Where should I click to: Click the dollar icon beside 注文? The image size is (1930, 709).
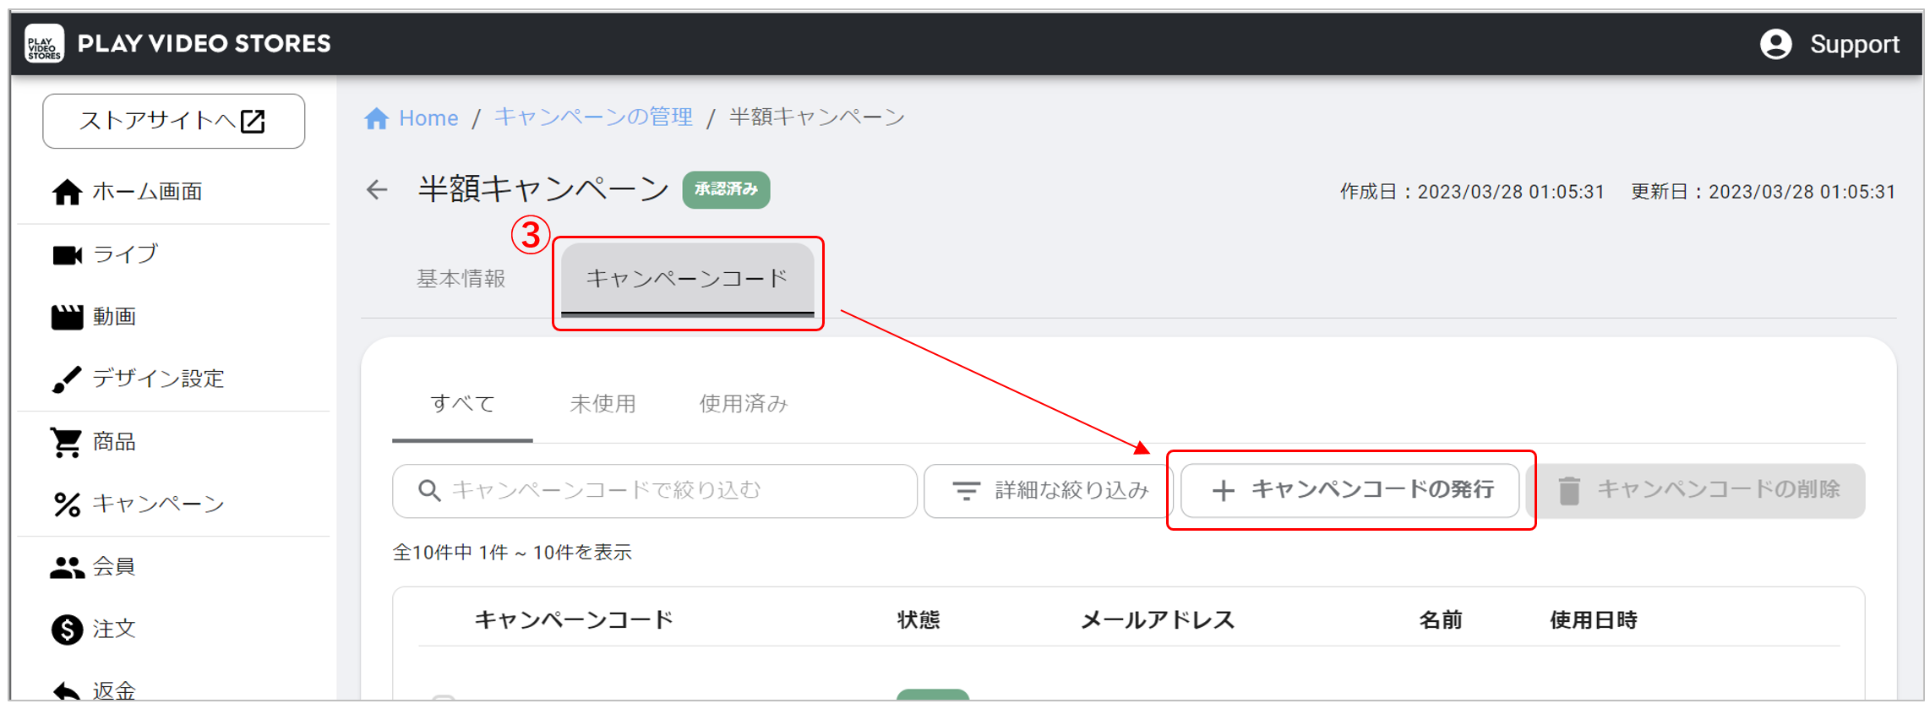(67, 630)
